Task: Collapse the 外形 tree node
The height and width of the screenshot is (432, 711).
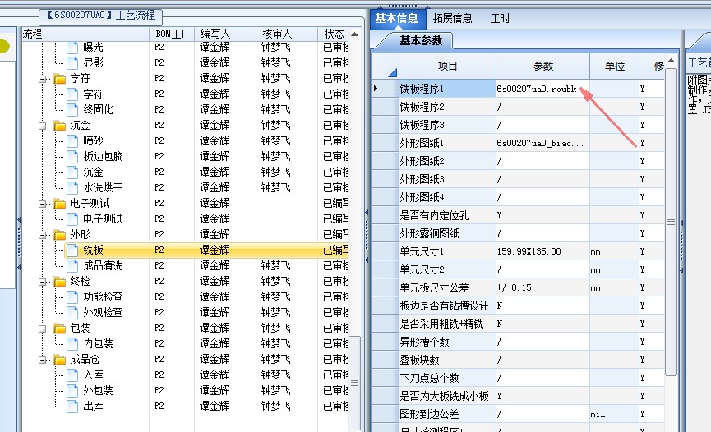Action: [43, 235]
